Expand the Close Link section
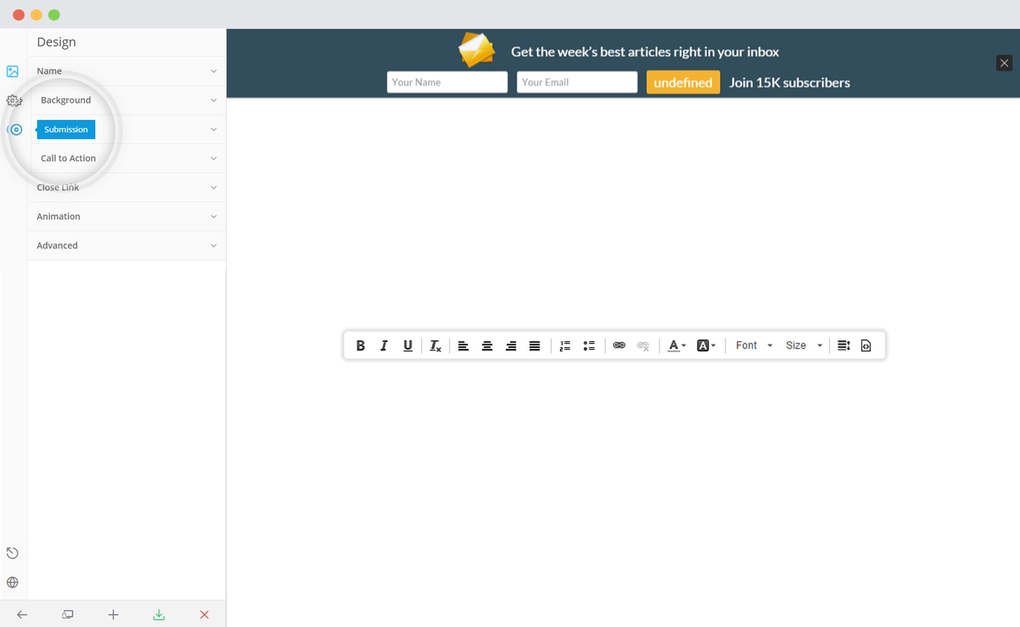Screen dimensions: 1020x627 127,187
